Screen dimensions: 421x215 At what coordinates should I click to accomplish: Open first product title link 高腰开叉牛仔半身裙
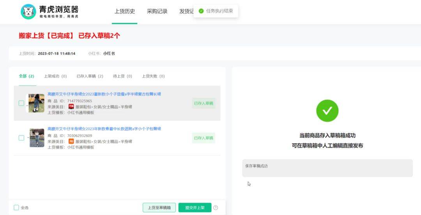(x=104, y=94)
